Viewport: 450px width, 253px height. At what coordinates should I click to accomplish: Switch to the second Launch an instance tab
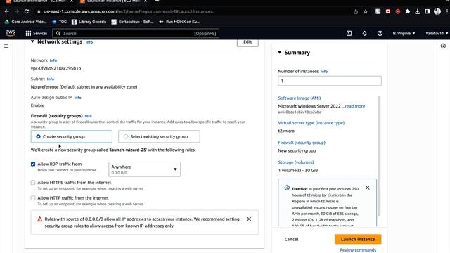(114, 1)
